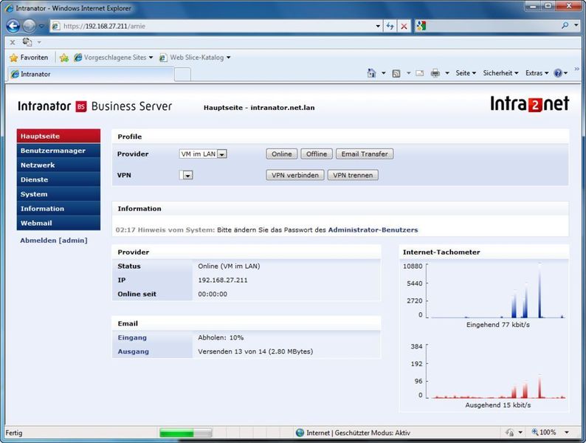Click the Home page icon in command bar
The image size is (586, 443).
click(x=371, y=73)
